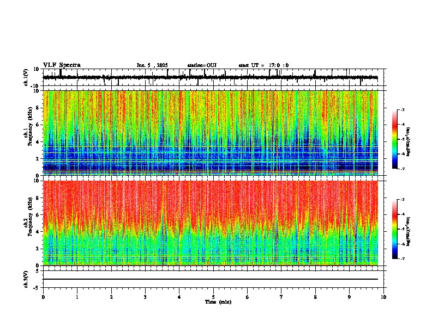
Task: Click the "station=OUI" header label
Action: pos(202,65)
